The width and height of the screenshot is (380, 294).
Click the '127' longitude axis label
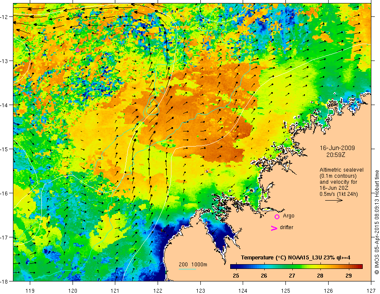(x=371, y=291)
